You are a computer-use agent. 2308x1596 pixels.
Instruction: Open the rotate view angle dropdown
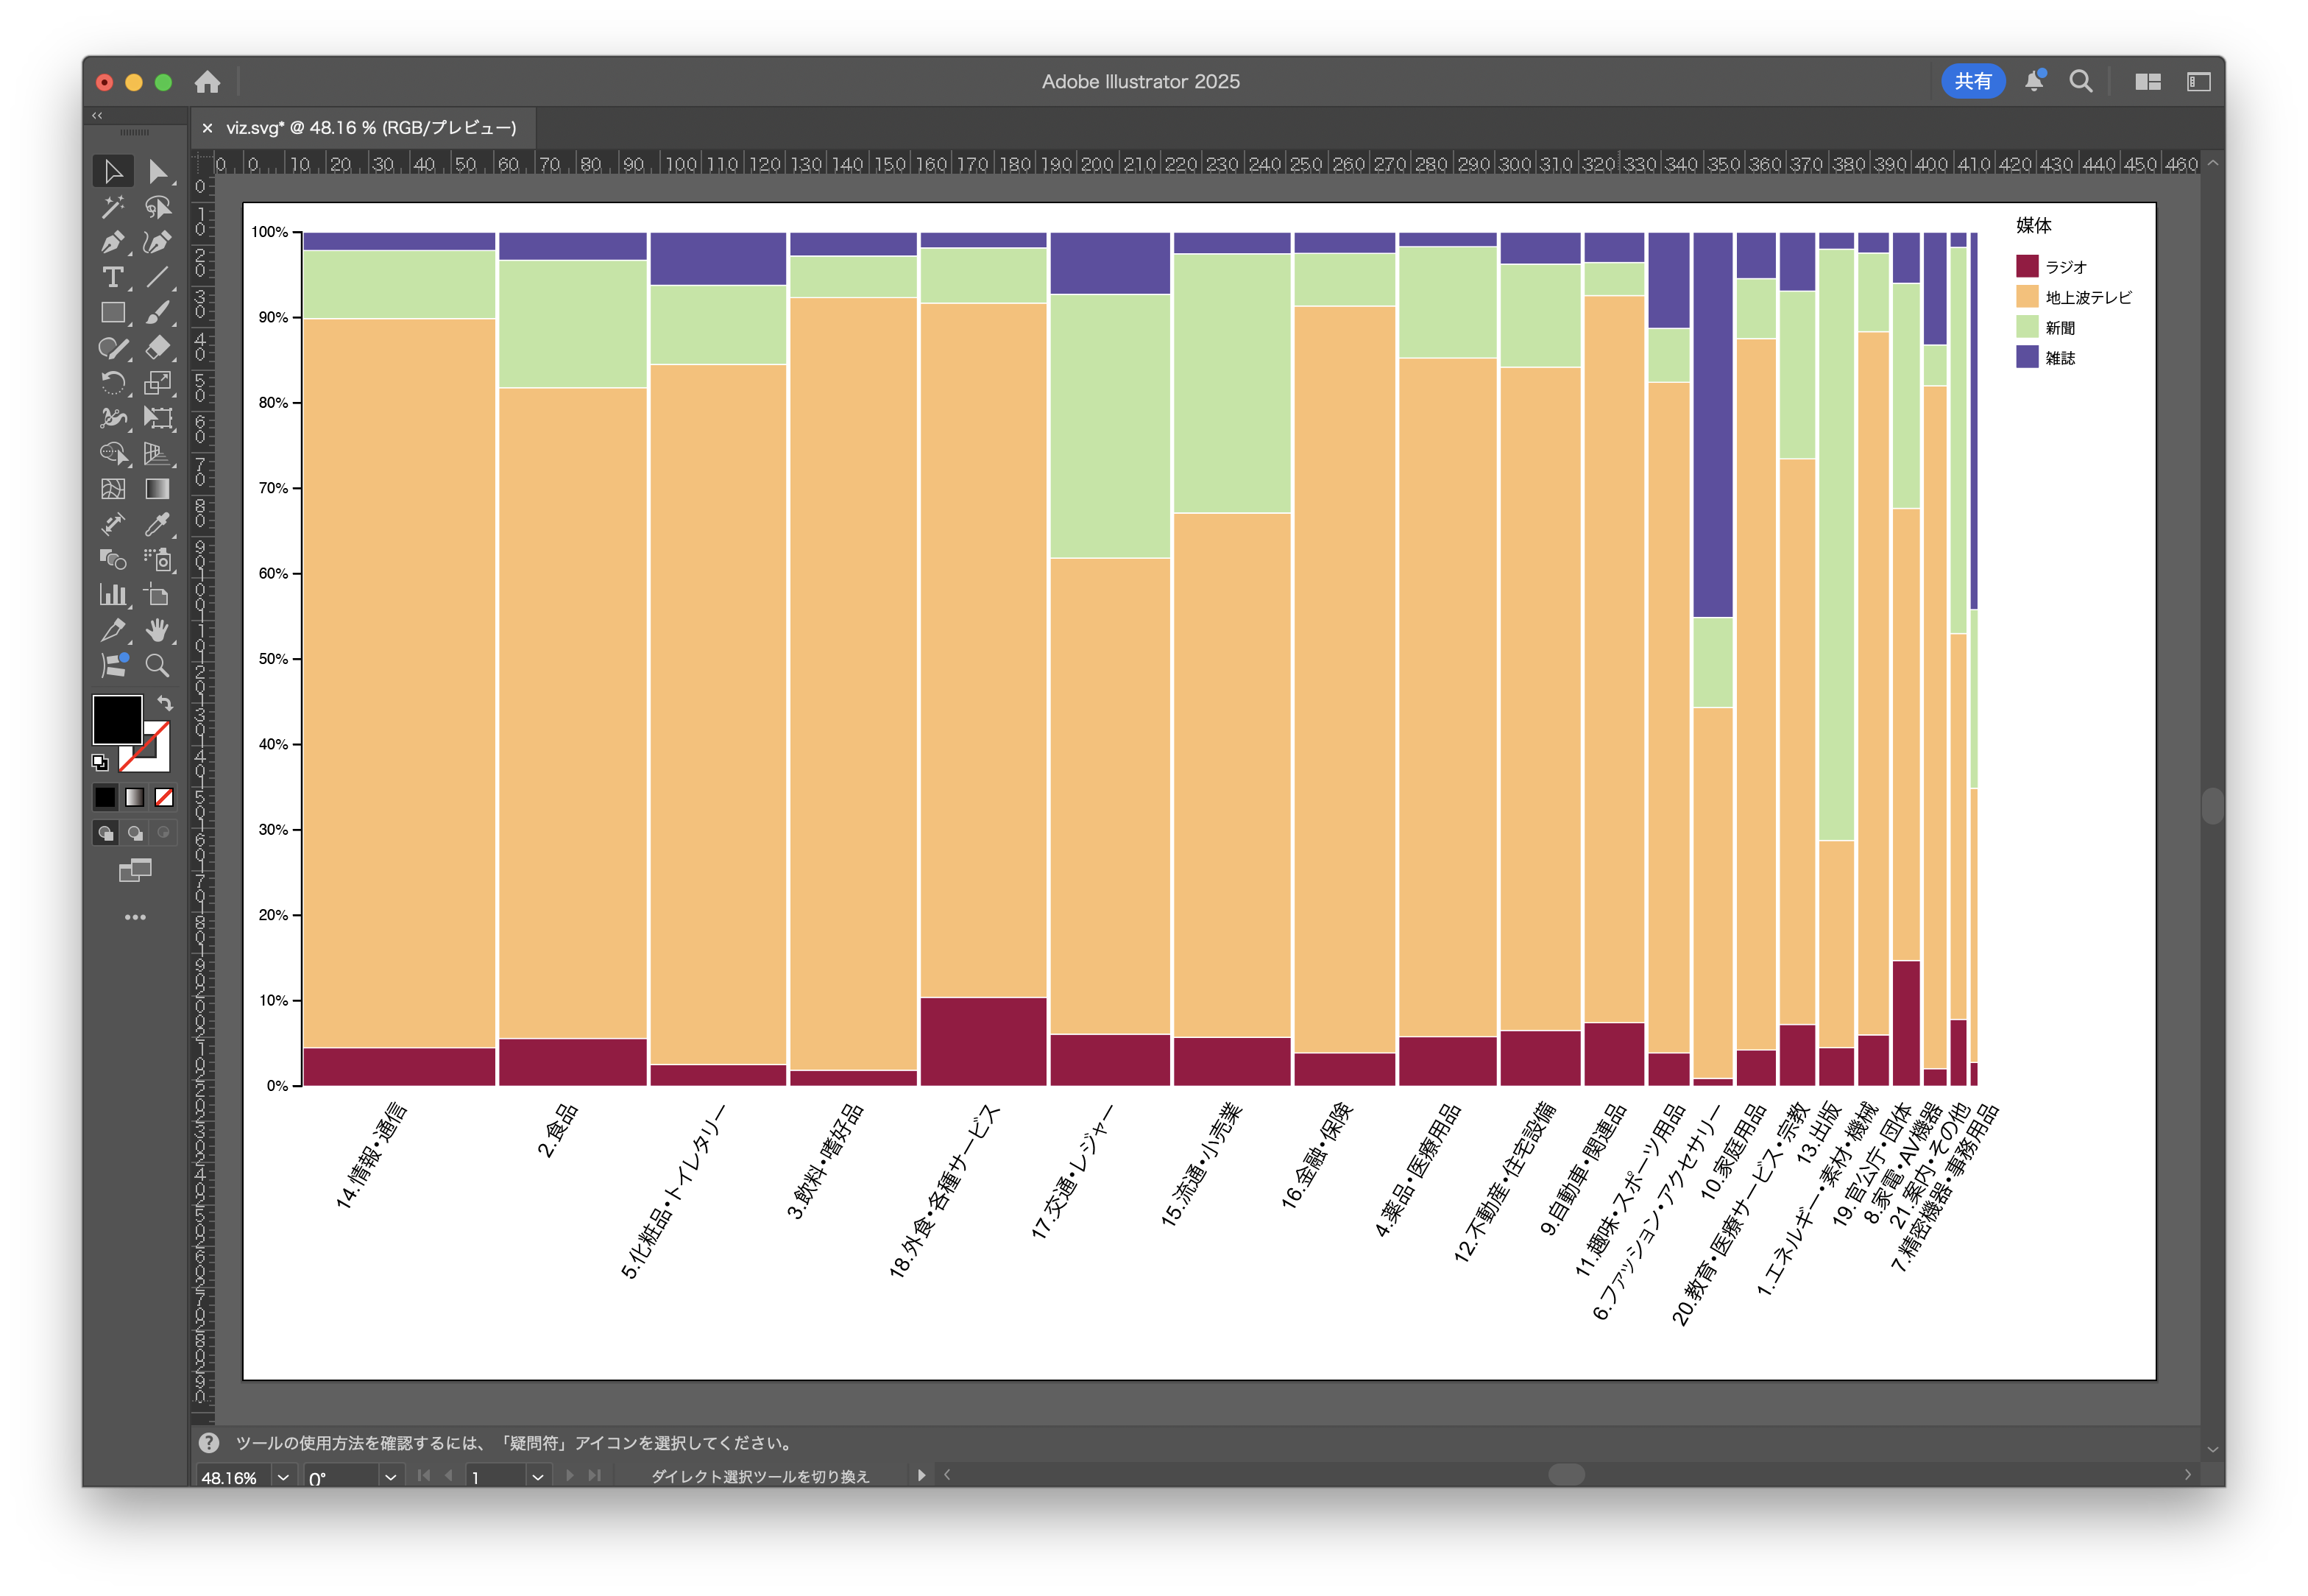coord(391,1477)
